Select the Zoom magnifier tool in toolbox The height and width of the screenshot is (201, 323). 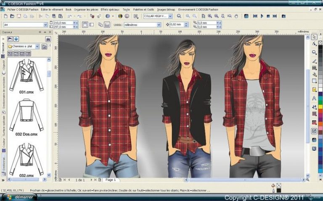tap(314, 52)
